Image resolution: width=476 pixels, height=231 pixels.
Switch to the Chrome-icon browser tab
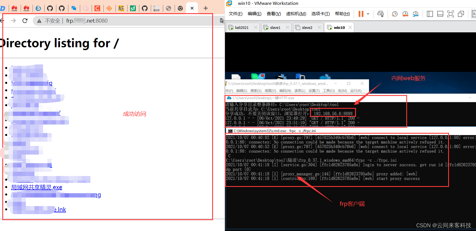180,8
